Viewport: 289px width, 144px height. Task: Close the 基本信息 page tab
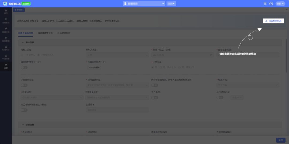point(23,10)
